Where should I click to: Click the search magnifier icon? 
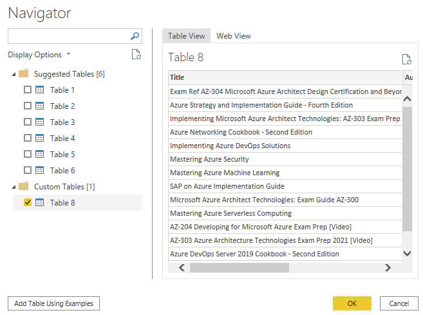click(135, 36)
